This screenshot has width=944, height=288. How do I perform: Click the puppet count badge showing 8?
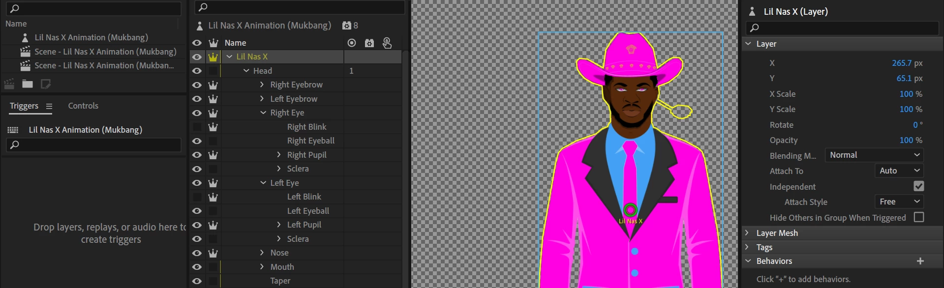pyautogui.click(x=350, y=26)
